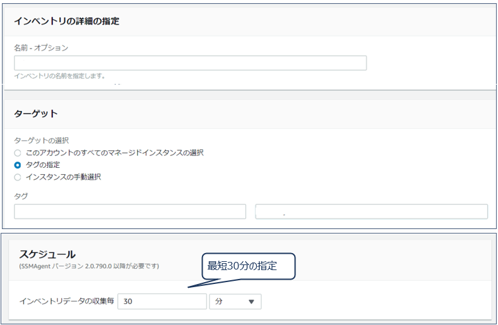This screenshot has width=498, height=325.
Task: Click the インベントリの名前を指定します hint text
Action: (59, 76)
